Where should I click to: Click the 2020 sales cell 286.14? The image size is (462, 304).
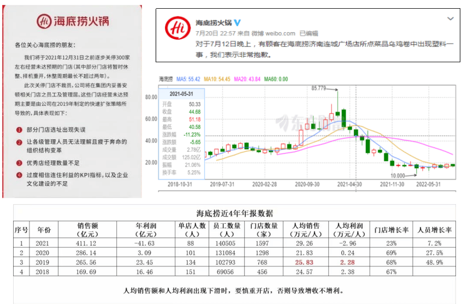click(x=87, y=253)
